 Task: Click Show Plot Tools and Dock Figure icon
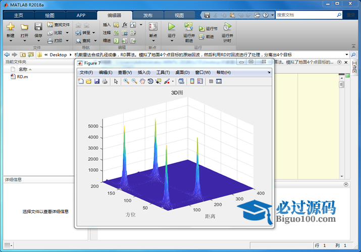(219, 81)
